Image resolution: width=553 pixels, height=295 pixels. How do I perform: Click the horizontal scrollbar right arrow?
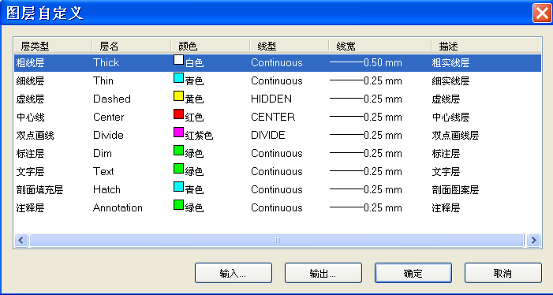click(x=533, y=241)
